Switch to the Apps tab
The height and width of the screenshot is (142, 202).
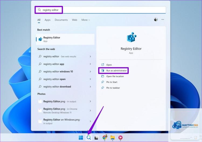point(47,20)
